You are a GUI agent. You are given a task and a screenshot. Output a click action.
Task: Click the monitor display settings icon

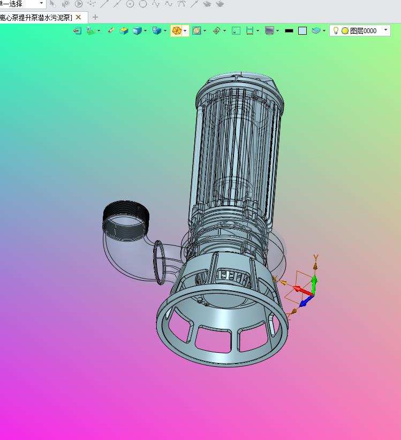[x=269, y=30]
